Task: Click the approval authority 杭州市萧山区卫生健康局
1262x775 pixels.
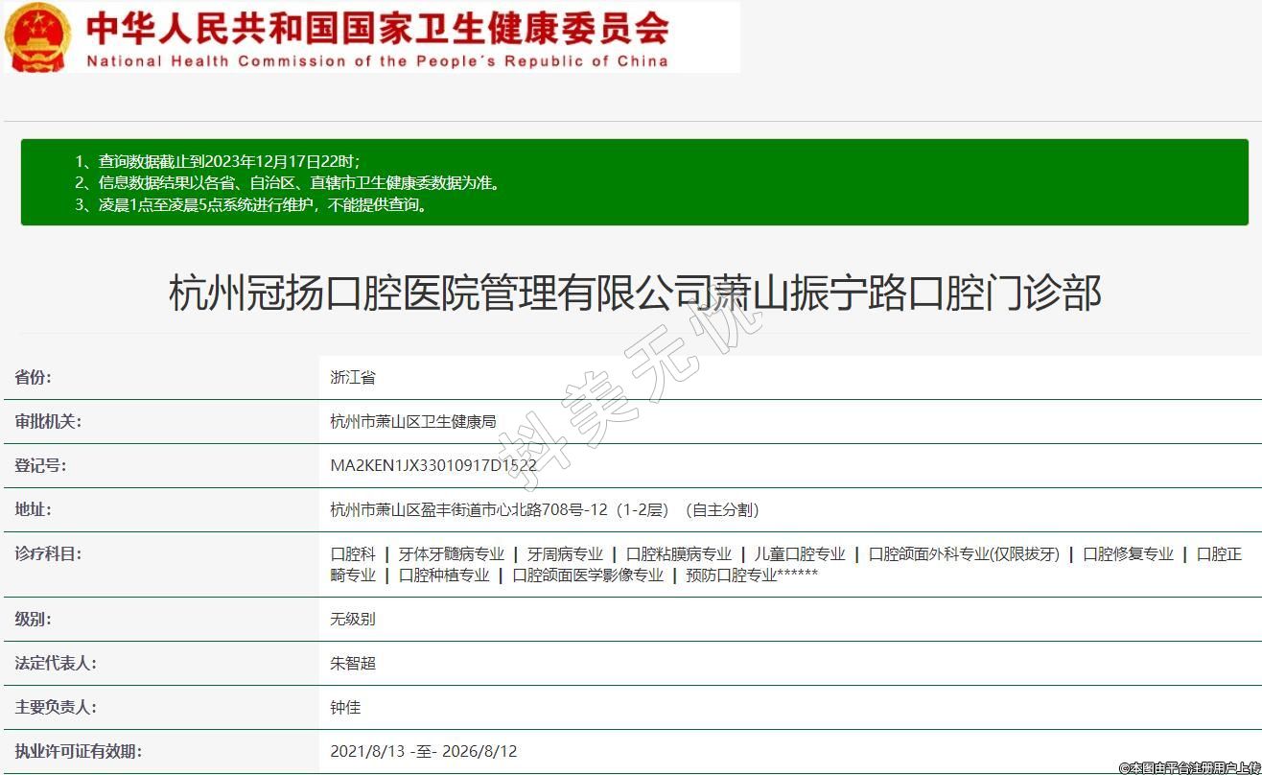Action: (x=412, y=421)
